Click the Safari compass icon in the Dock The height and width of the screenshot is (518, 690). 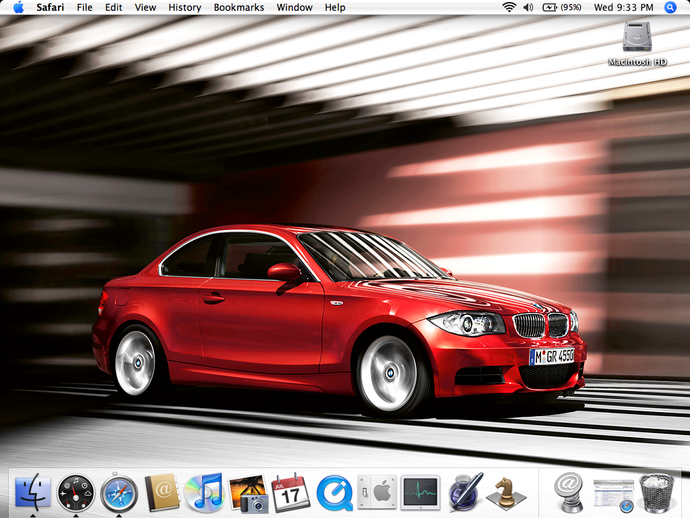(x=119, y=492)
